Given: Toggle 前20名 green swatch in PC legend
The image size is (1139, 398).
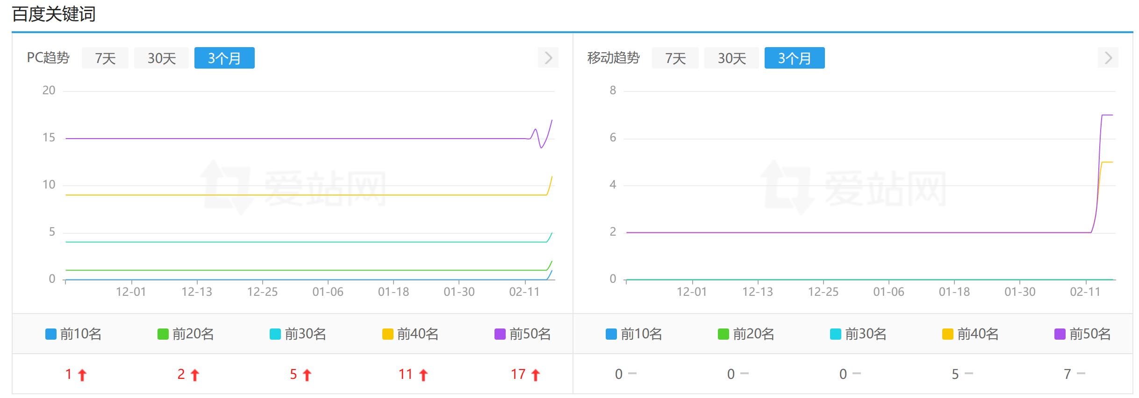Looking at the screenshot, I should pyautogui.click(x=163, y=334).
